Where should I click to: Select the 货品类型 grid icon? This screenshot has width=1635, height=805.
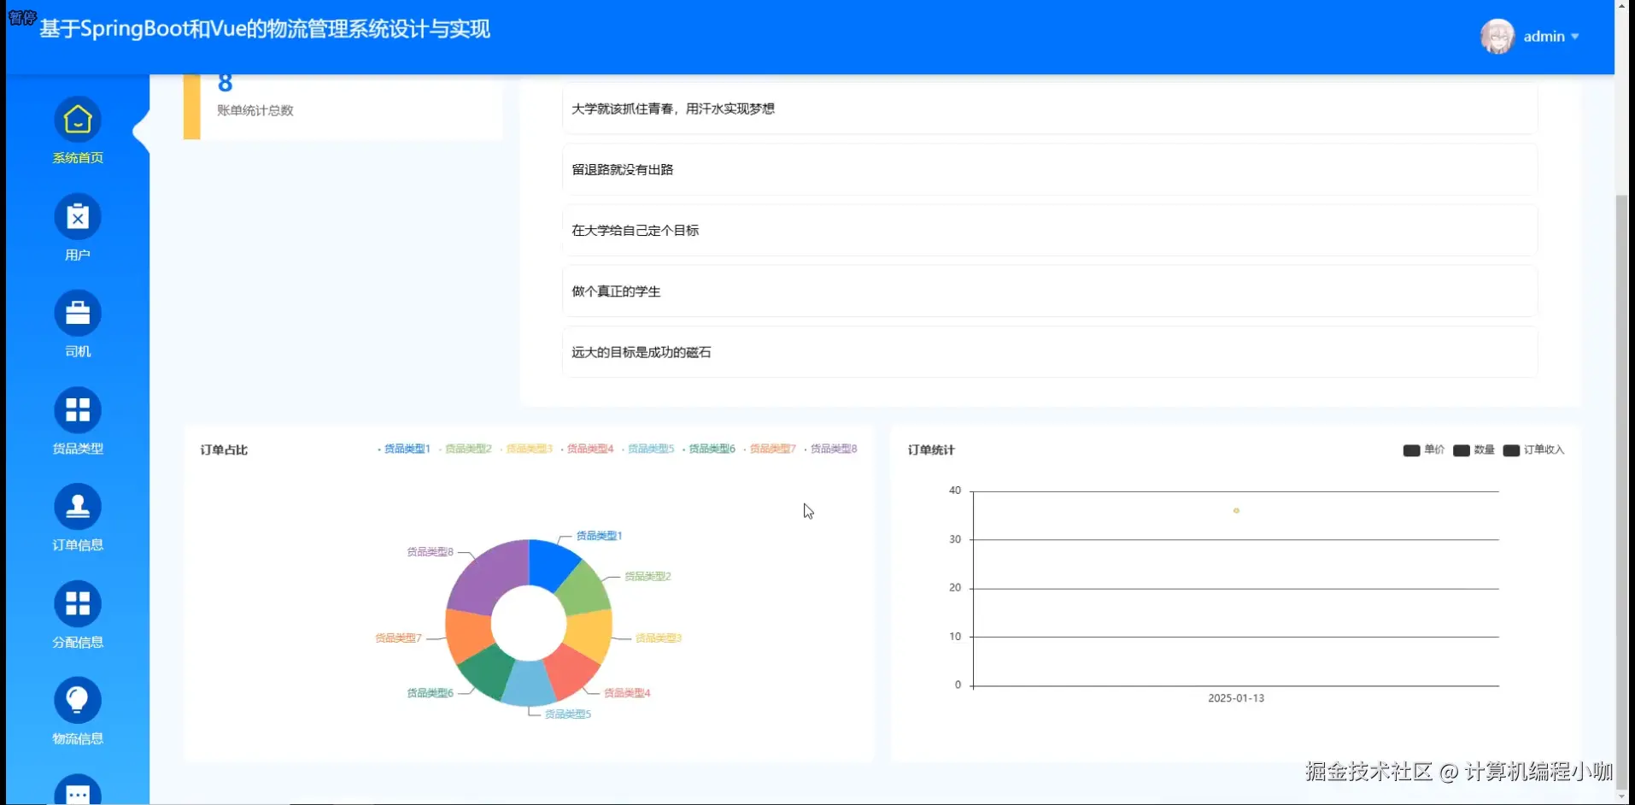pyautogui.click(x=78, y=410)
